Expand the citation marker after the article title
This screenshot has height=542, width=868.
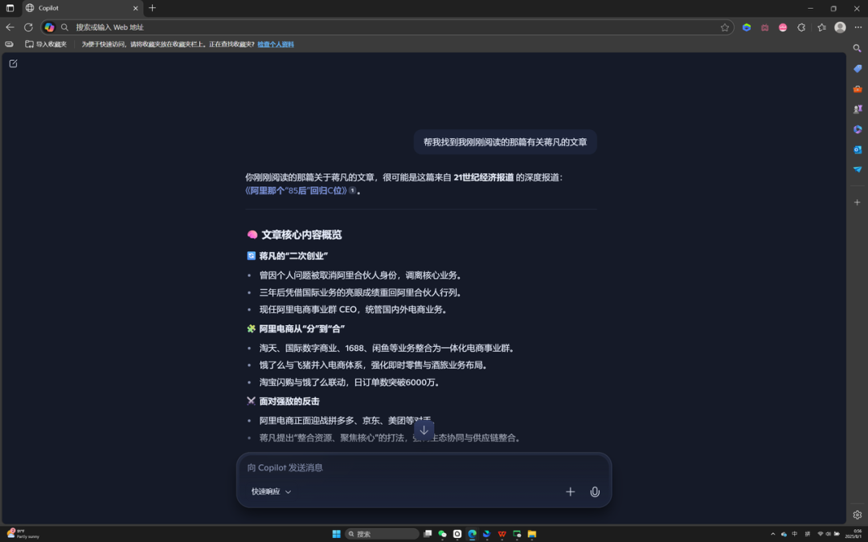click(353, 191)
